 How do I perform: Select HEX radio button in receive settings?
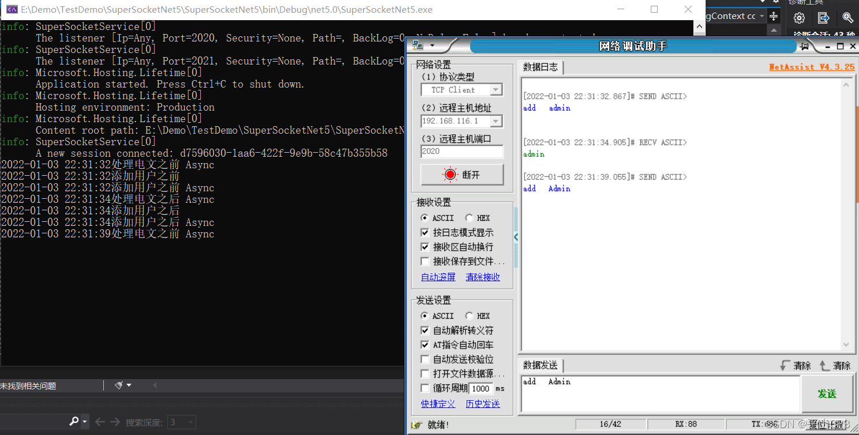[x=470, y=218]
